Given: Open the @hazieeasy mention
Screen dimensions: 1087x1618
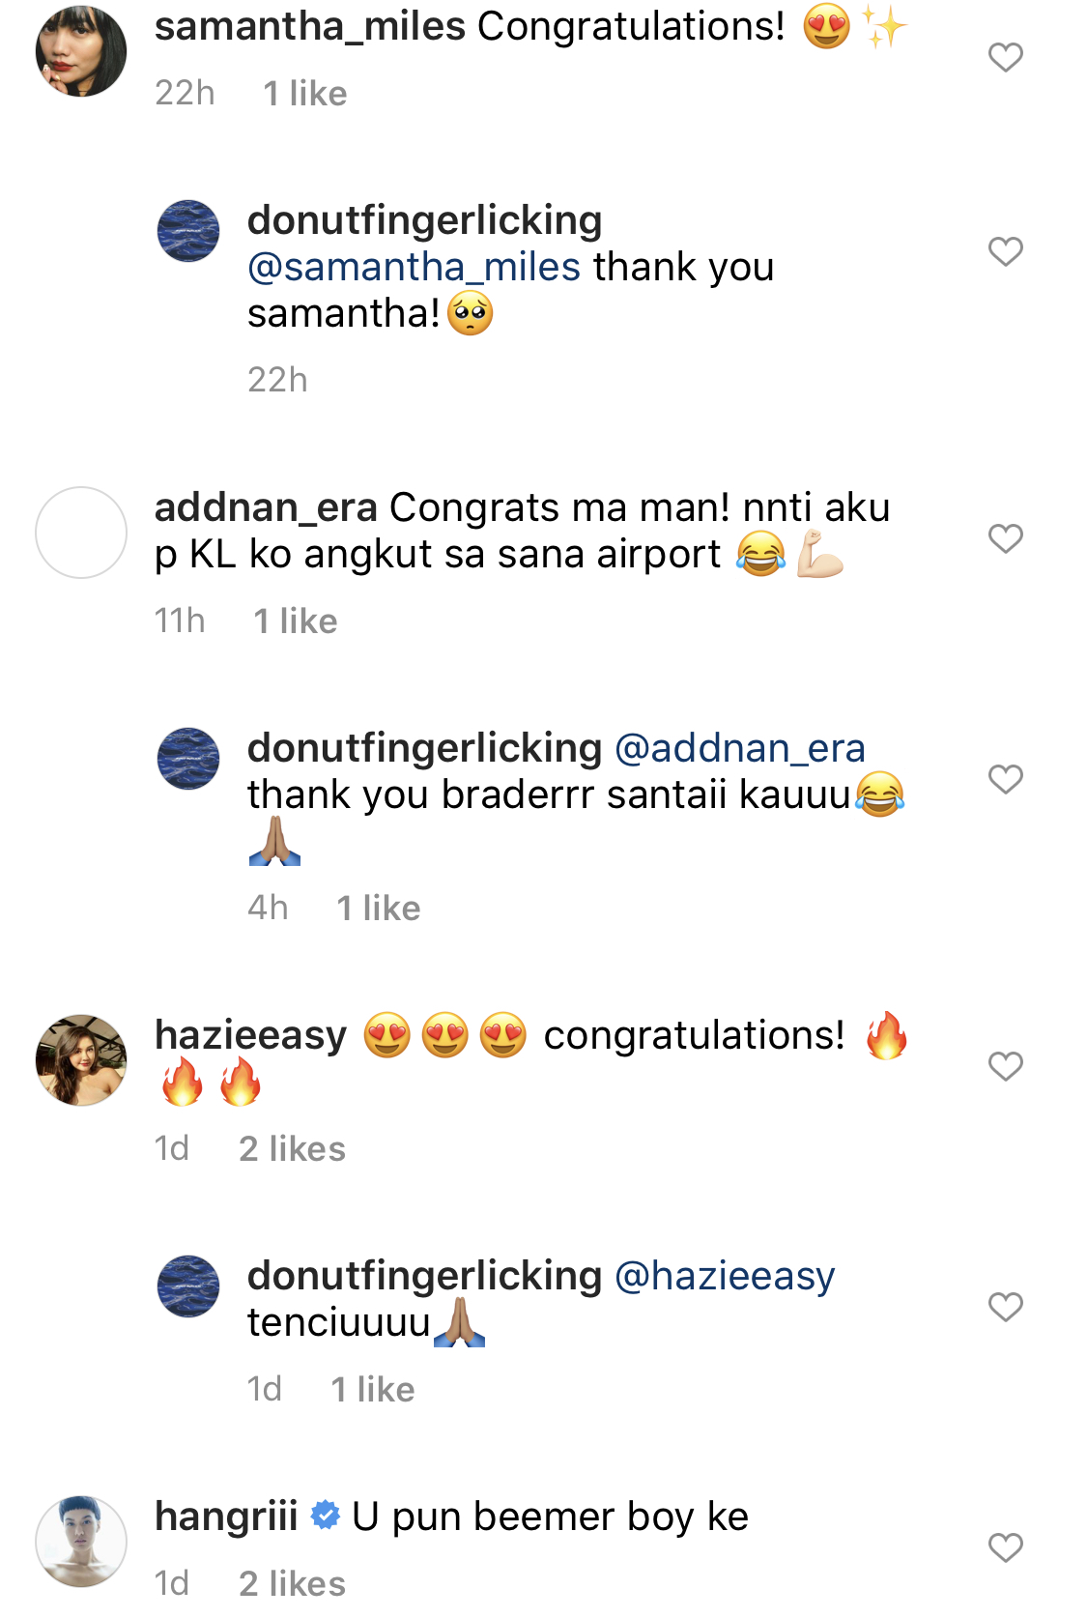Looking at the screenshot, I should [x=724, y=1276].
